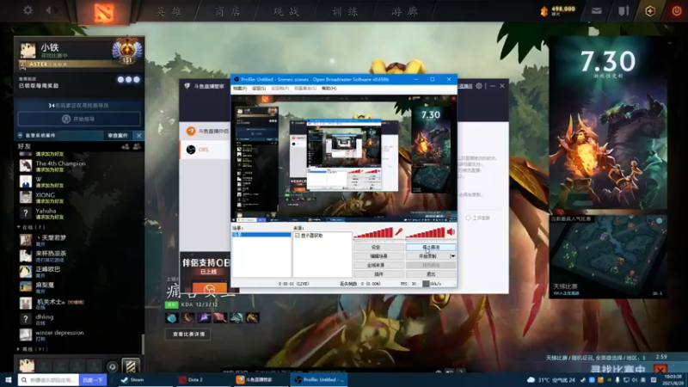Click the friends group icon in header
The width and height of the screenshot is (688, 387).
click(x=137, y=146)
